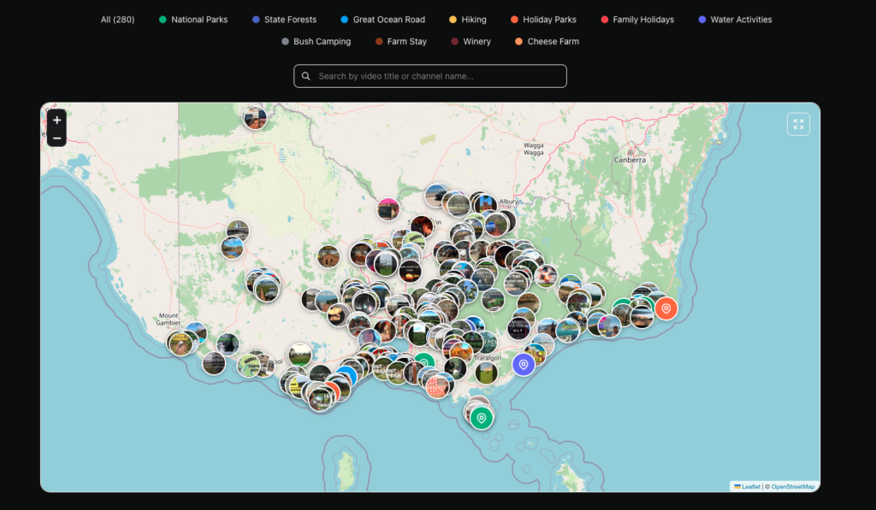This screenshot has width=876, height=510.
Task: Click the Mount Gambier map label
Action: click(169, 319)
